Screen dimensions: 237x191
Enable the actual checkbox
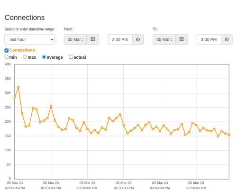point(71,57)
